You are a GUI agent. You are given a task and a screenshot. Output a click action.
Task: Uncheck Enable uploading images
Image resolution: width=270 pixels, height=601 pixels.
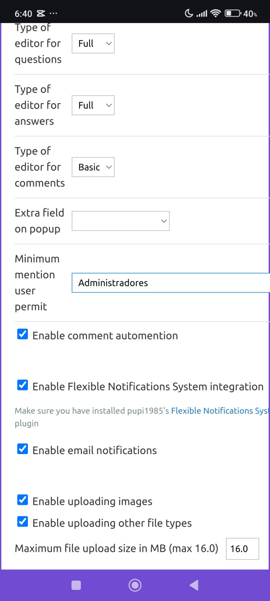point(22,500)
